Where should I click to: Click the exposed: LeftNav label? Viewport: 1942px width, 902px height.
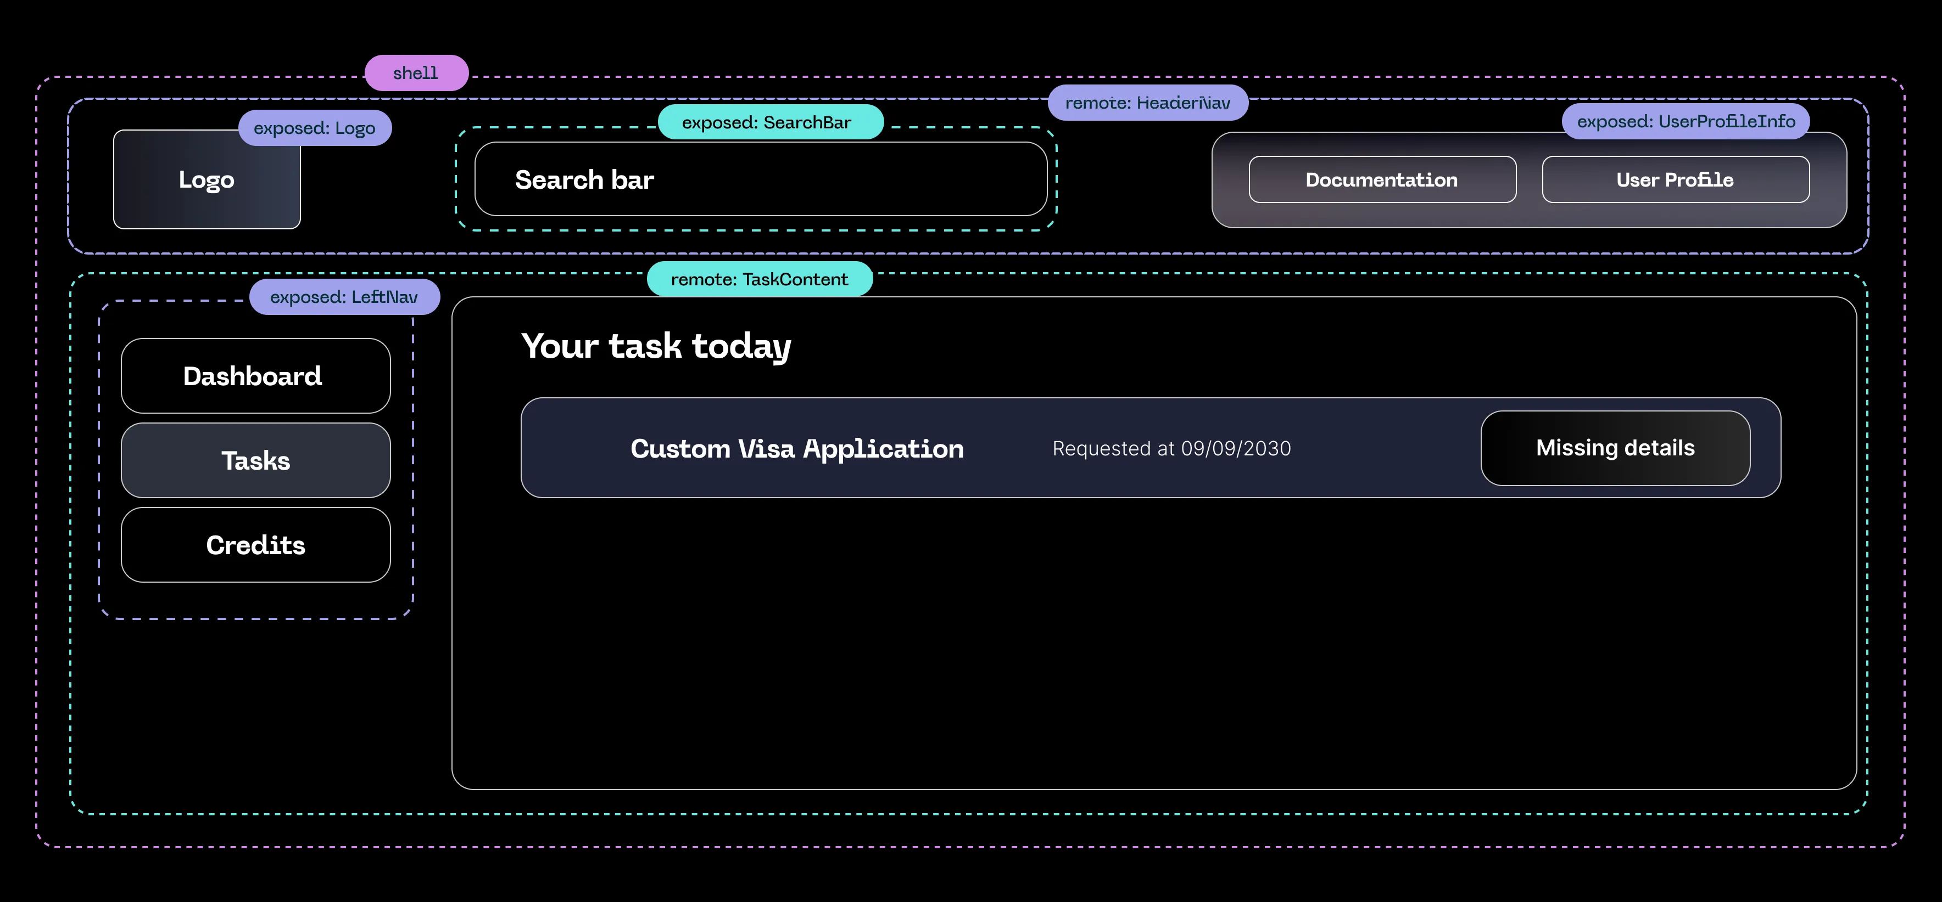tap(344, 297)
